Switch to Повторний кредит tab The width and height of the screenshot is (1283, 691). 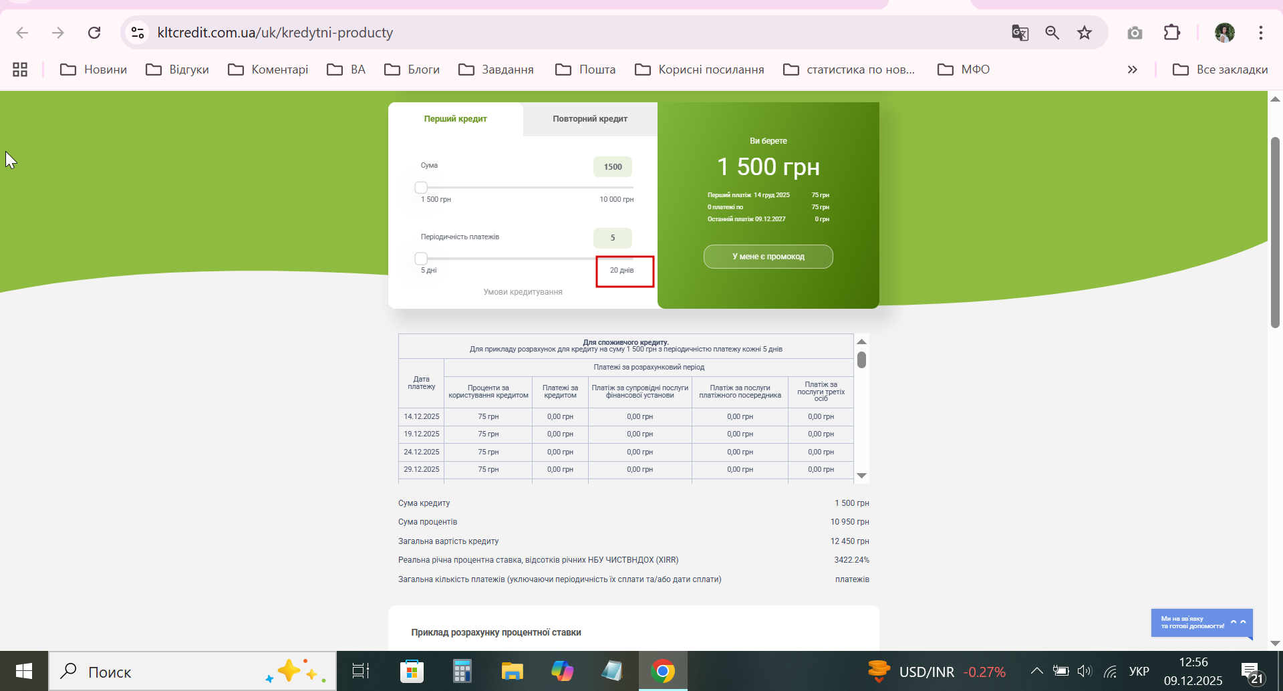click(590, 119)
